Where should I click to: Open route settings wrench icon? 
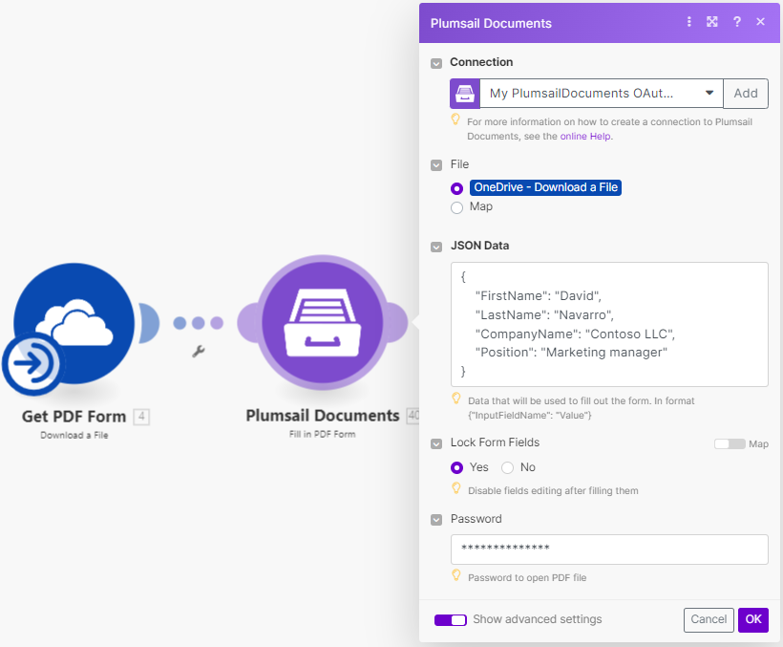click(199, 352)
